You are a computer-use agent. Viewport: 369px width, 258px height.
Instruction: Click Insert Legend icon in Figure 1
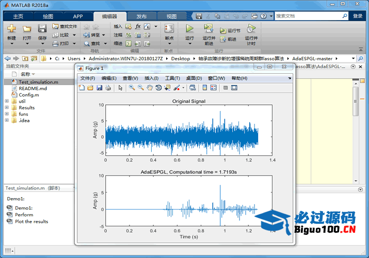click(214, 88)
